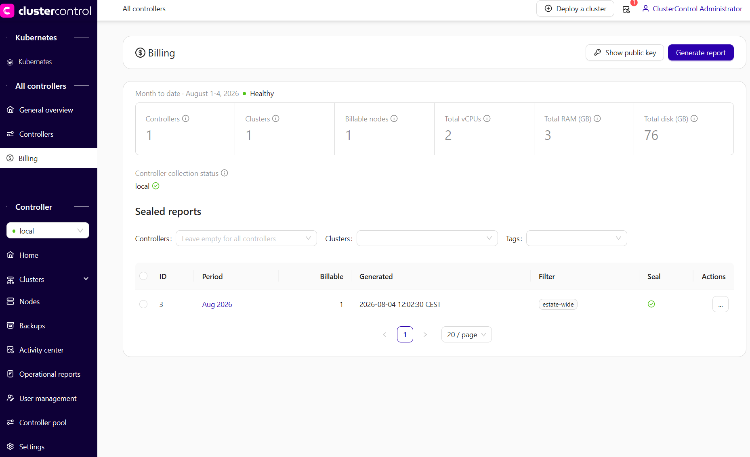Click the green seal check icon in row 3
Image resolution: width=750 pixels, height=457 pixels.
[x=651, y=304]
